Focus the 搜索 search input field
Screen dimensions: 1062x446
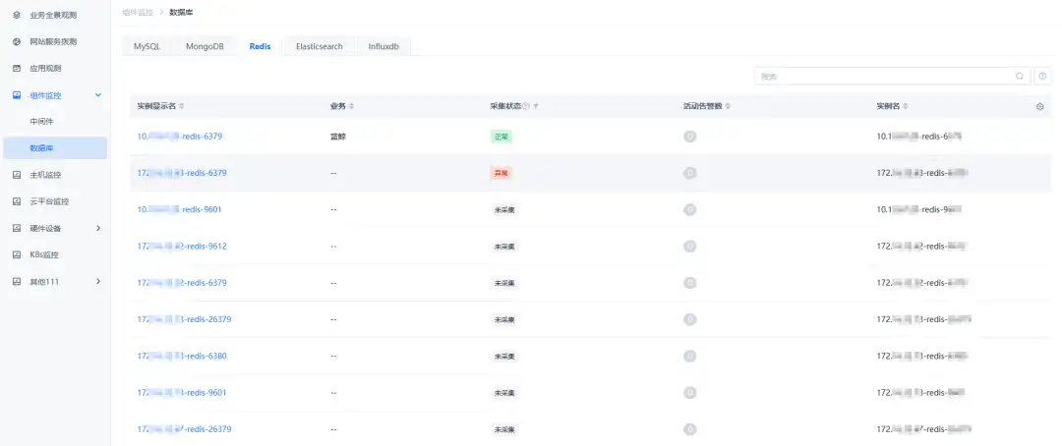885,76
